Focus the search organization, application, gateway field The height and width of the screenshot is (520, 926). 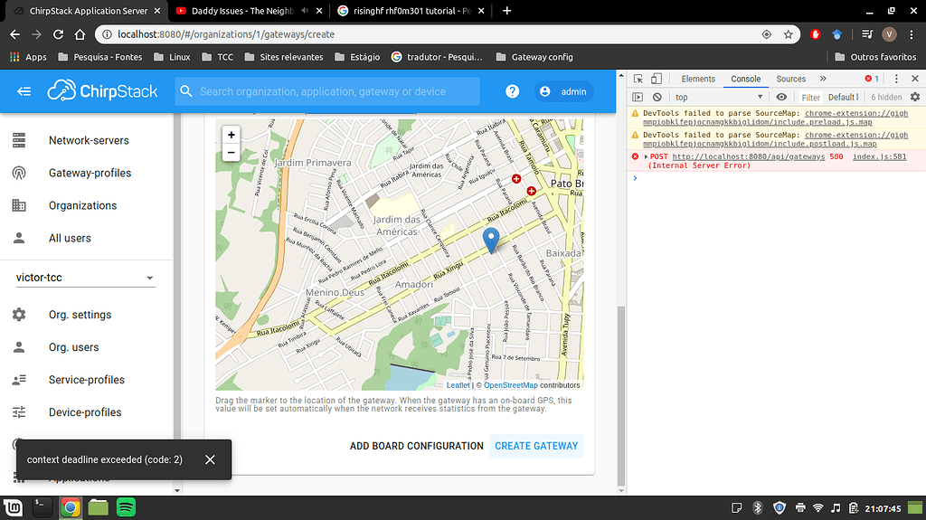click(x=327, y=91)
